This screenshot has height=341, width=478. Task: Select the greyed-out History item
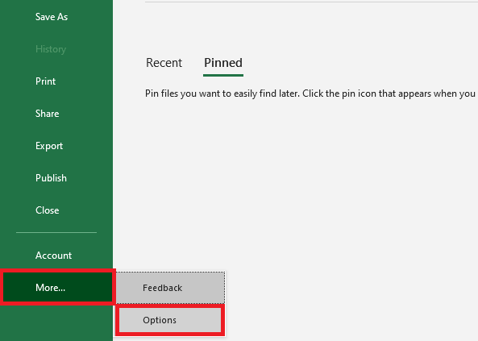pyautogui.click(x=51, y=49)
